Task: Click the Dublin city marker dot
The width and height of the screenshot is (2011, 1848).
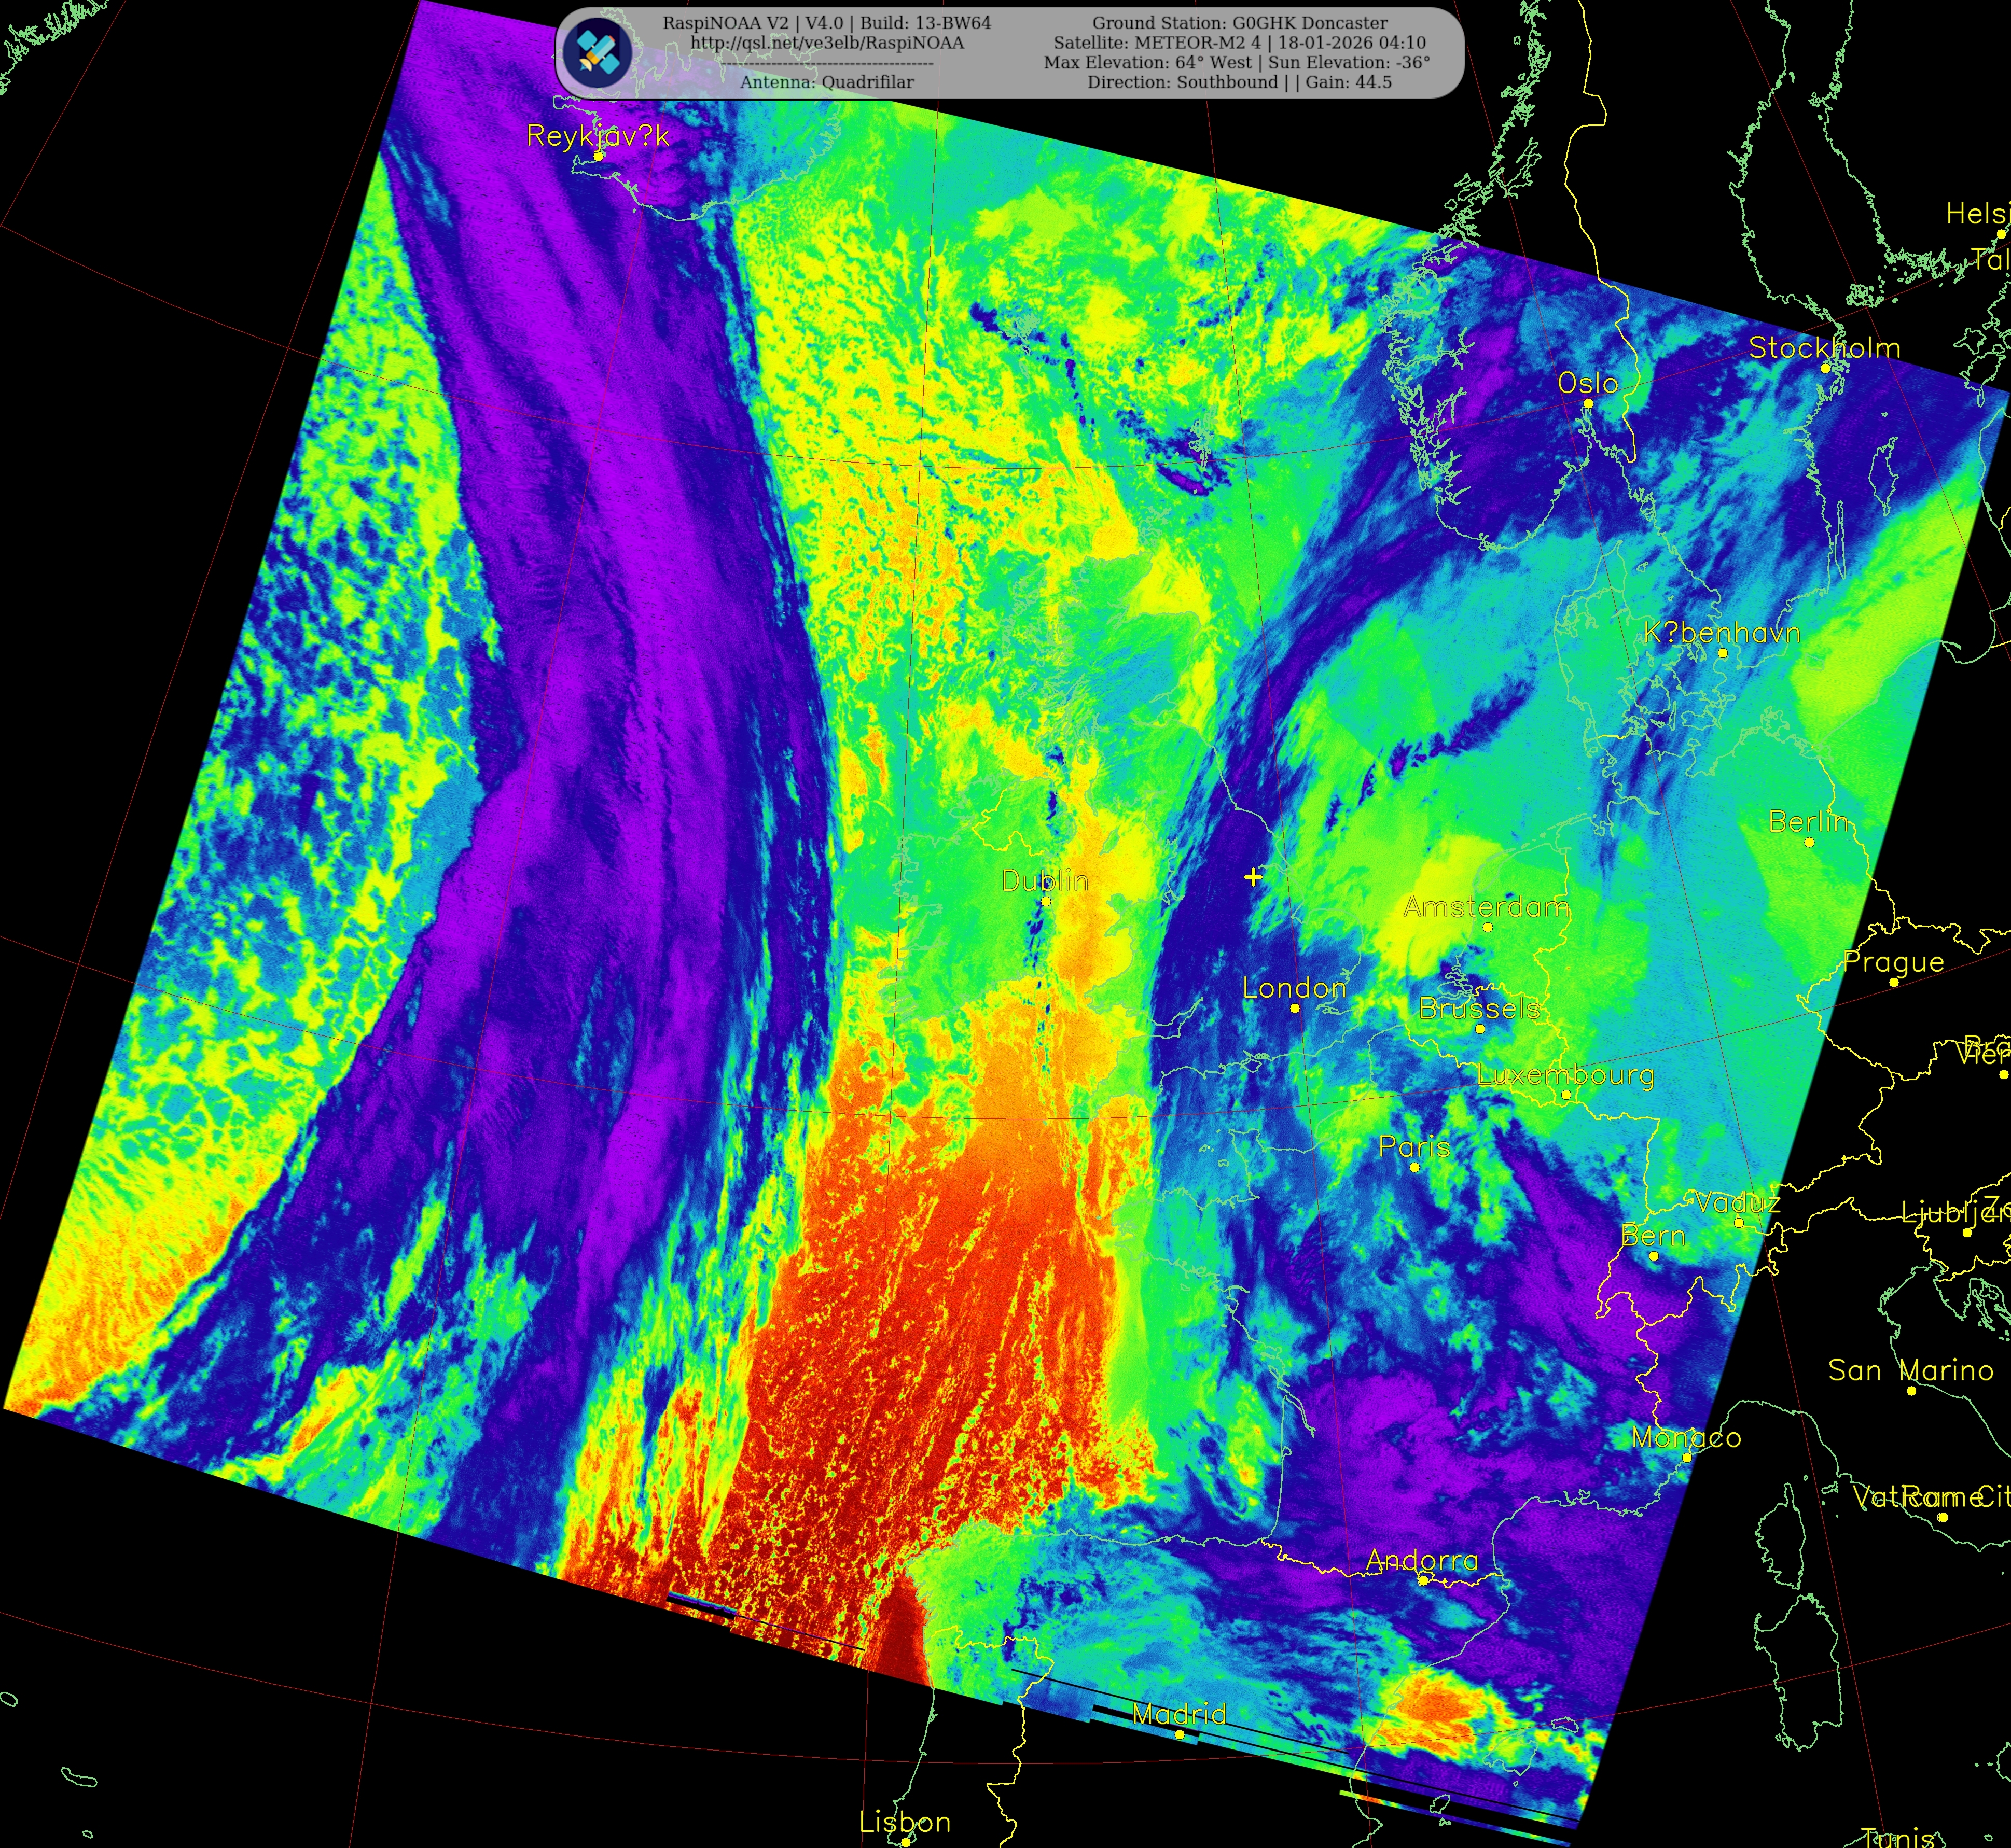Action: coord(1046,901)
